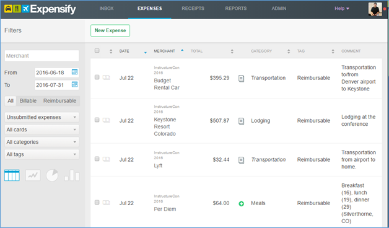This screenshot has width=389, height=228.
Task: Select the All filter toggle
Action: click(x=11, y=101)
